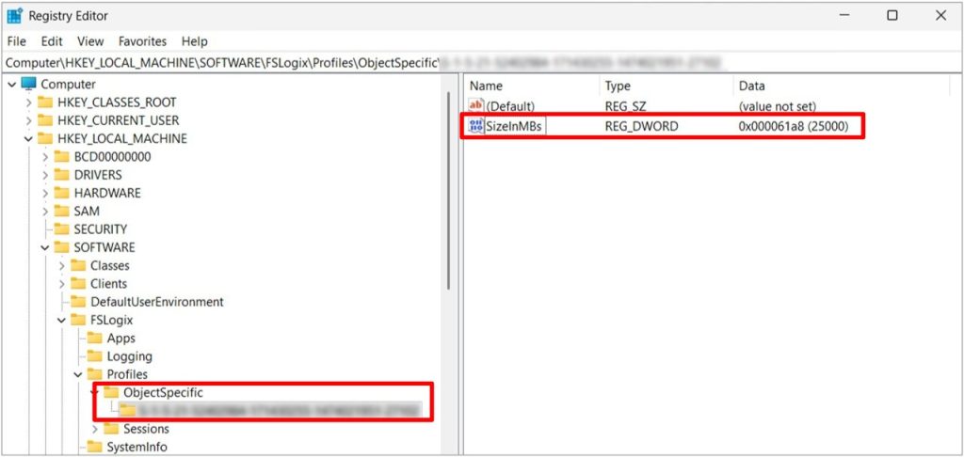Click the BCD00000000 folder icon
This screenshot has width=964, height=457.
(61, 156)
